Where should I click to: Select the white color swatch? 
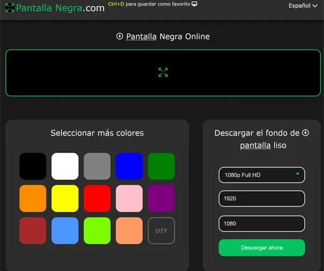[x=65, y=166]
